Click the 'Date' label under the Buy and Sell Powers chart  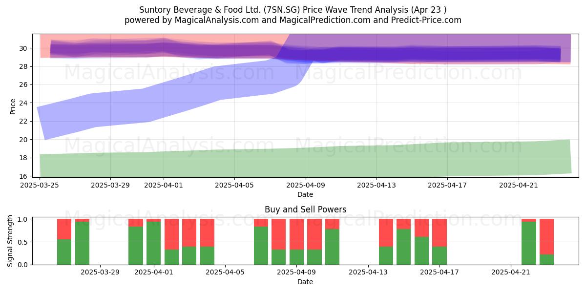click(305, 282)
